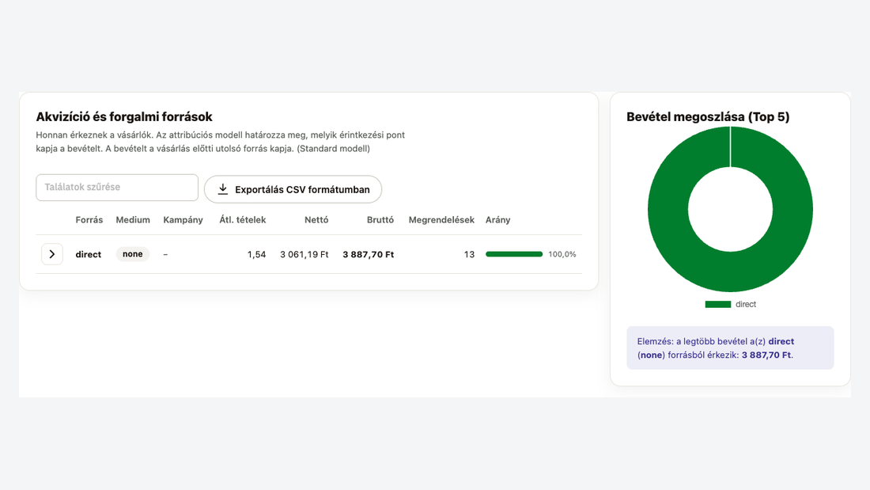
Task: Sort by the 'Átl. tételek' column header
Action: pyautogui.click(x=243, y=220)
